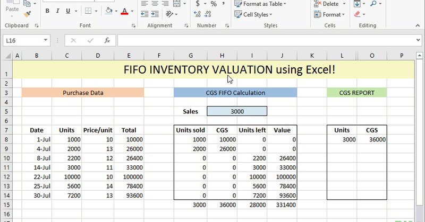Click the Copy icon in Clipboard group
The width and height of the screenshot is (425, 222).
pyautogui.click(x=27, y=3)
